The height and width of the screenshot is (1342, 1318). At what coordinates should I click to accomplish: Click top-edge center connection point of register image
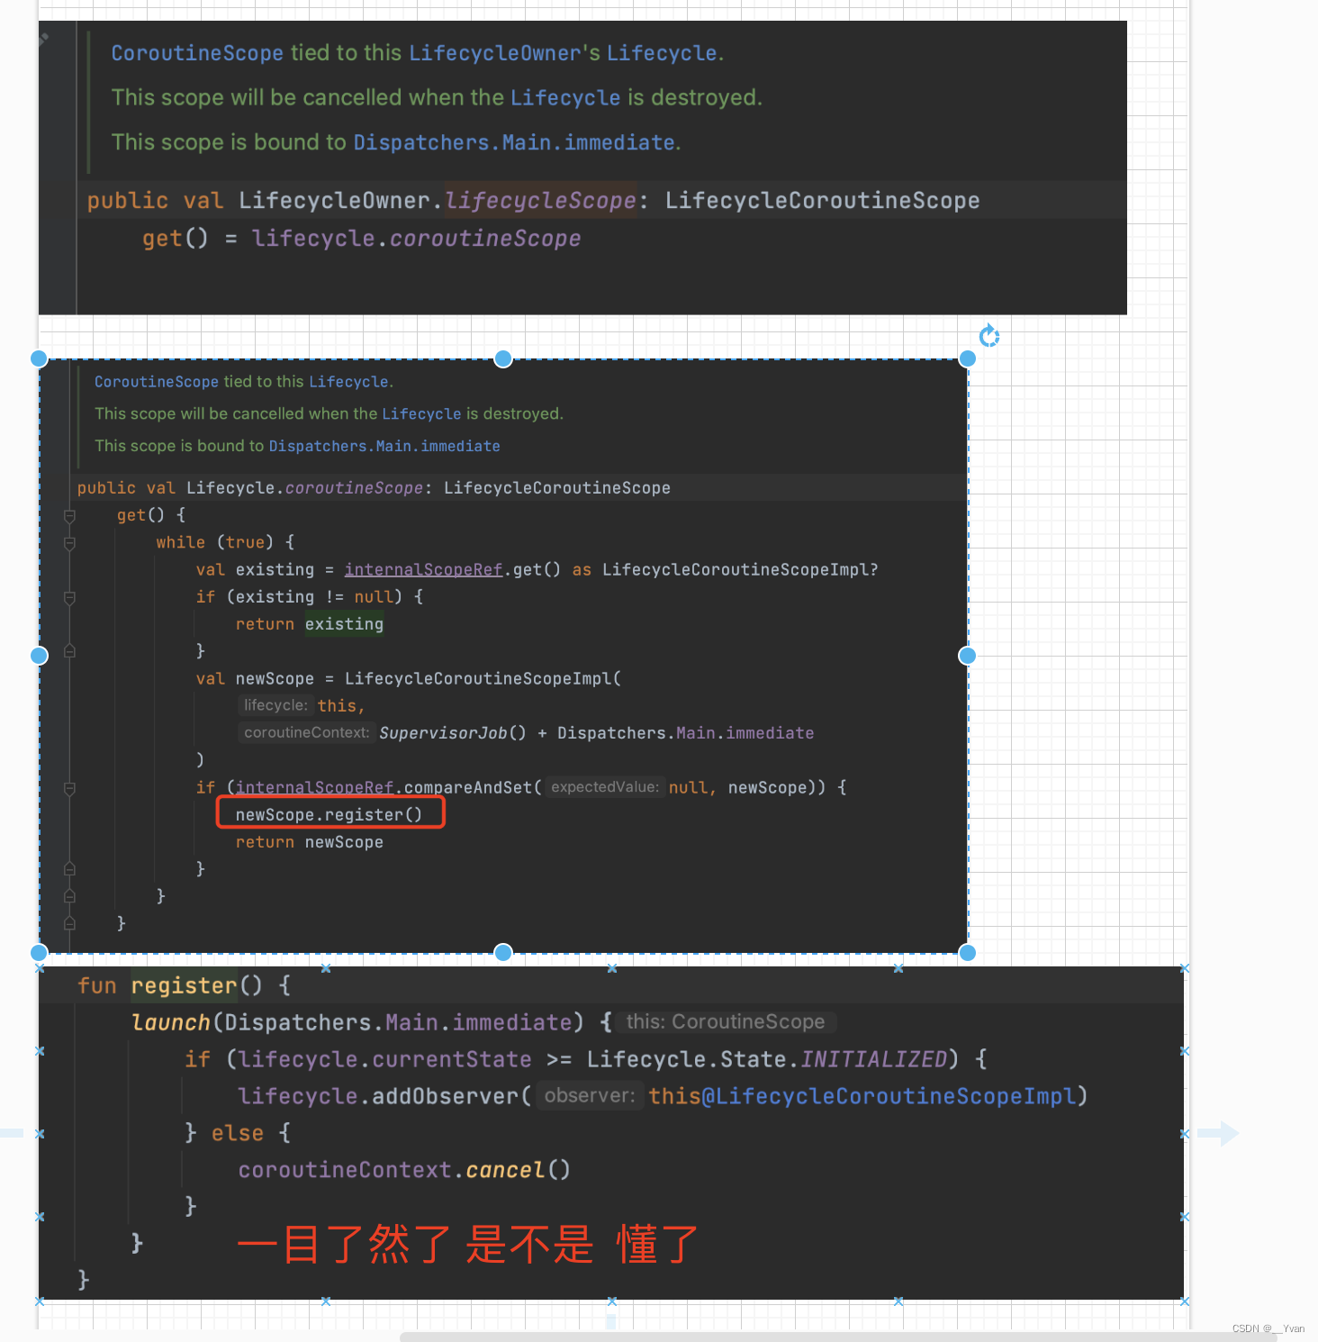(x=612, y=968)
